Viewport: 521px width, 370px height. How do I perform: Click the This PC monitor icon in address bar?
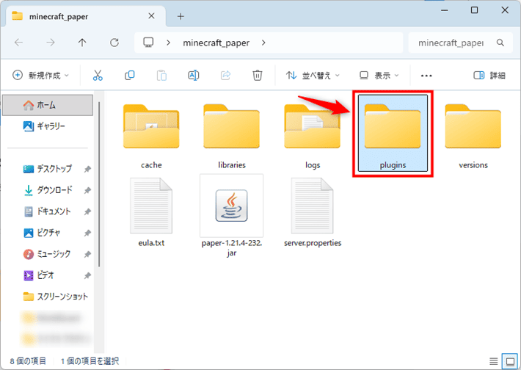tap(148, 43)
